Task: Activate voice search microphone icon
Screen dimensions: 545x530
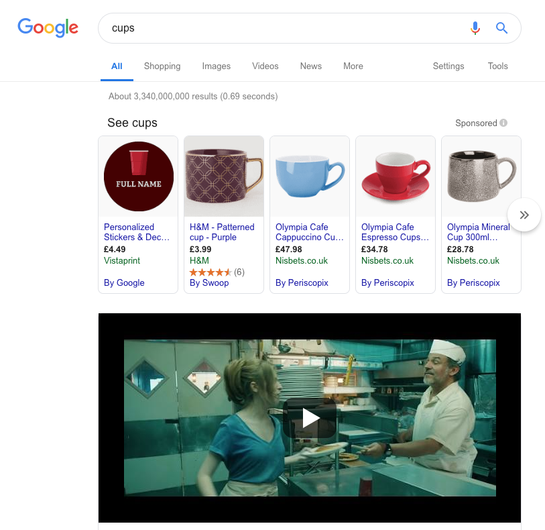Action: click(x=475, y=28)
